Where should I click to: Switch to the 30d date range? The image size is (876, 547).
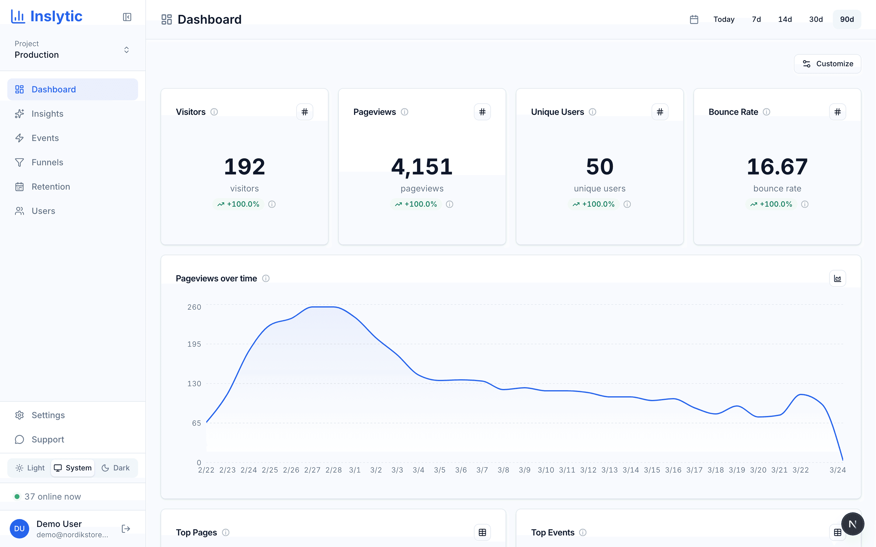coord(815,19)
